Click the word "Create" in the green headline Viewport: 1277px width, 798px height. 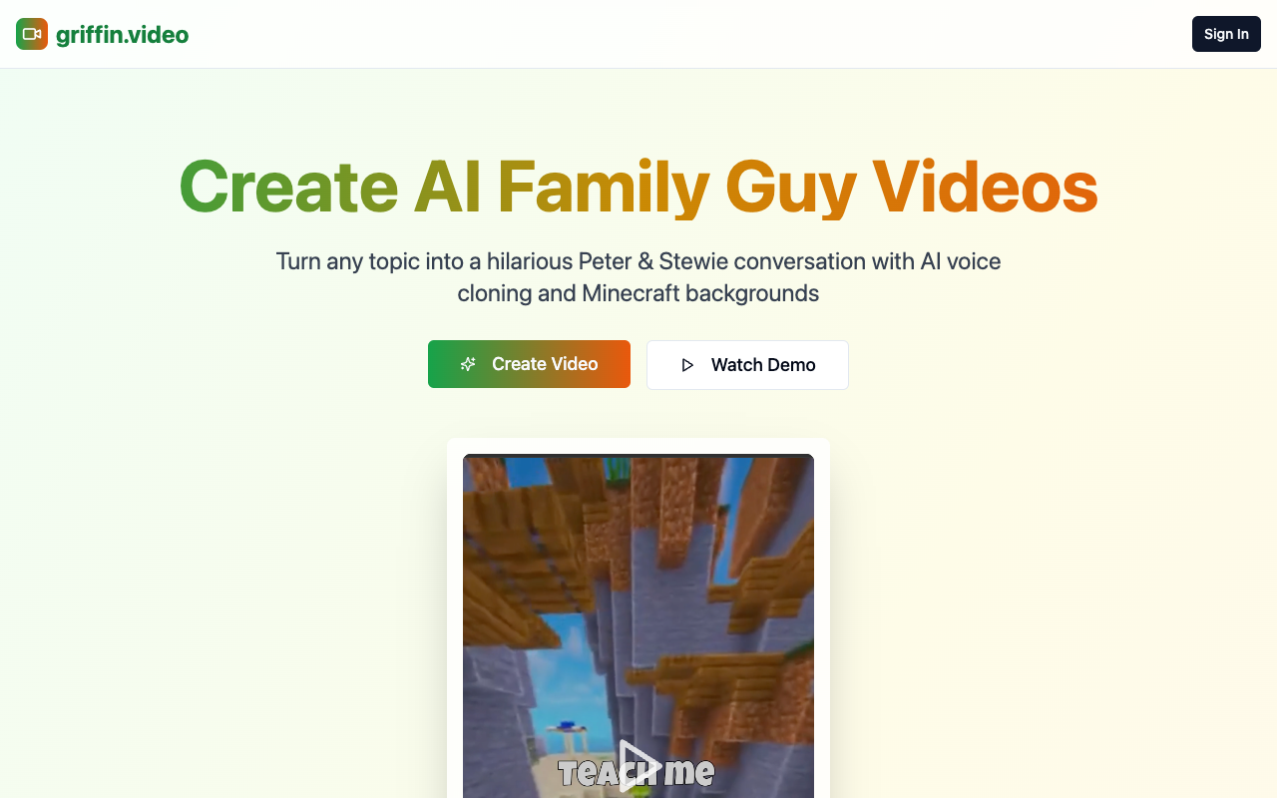(x=288, y=187)
